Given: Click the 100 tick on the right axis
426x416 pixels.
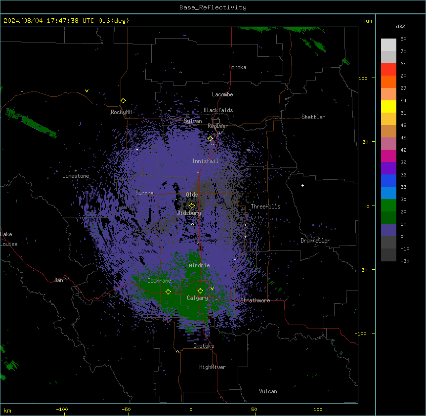Looking at the screenshot, I should pyautogui.click(x=363, y=78).
